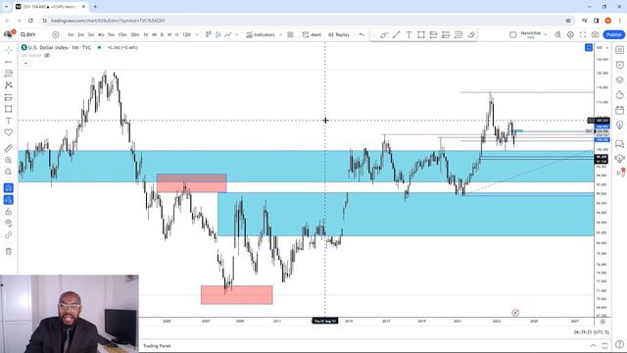627x353 pixels.
Task: Create an Alert
Action: [x=312, y=35]
